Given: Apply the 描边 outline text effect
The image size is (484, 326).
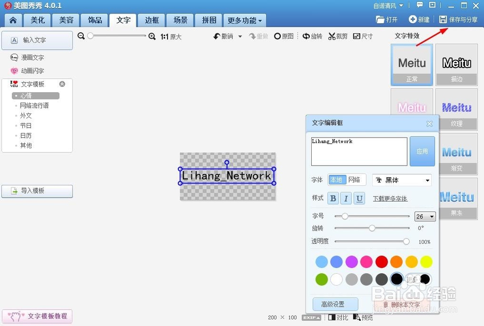Looking at the screenshot, I should pos(456,65).
